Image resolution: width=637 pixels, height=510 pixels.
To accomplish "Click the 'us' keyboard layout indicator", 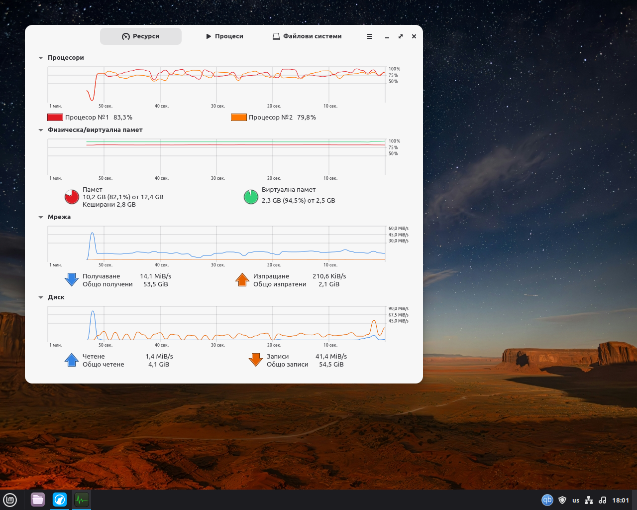I will point(576,500).
